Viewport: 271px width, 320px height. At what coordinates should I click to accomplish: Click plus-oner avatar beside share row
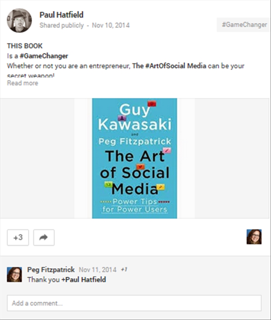254,237
